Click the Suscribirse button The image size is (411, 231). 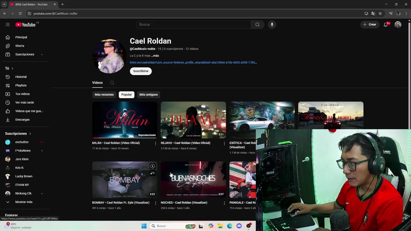click(141, 71)
